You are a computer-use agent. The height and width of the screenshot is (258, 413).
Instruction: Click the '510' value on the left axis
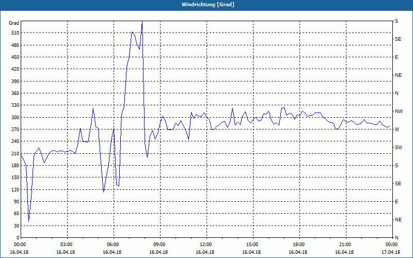coord(15,33)
